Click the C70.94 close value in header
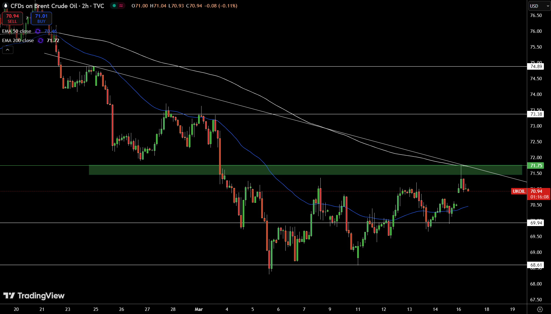Image resolution: width=551 pixels, height=314 pixels. pyautogui.click(x=194, y=6)
